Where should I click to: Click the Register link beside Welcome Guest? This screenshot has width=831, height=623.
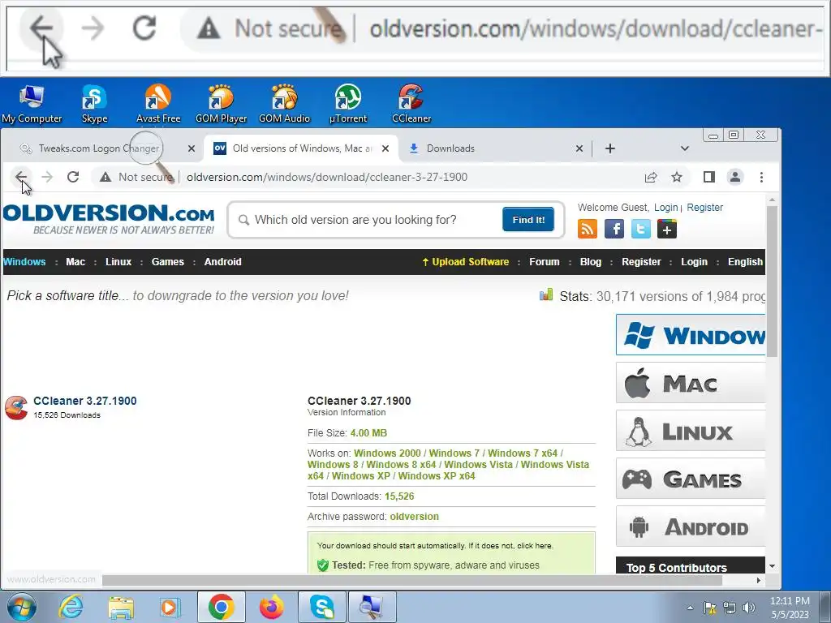(704, 208)
